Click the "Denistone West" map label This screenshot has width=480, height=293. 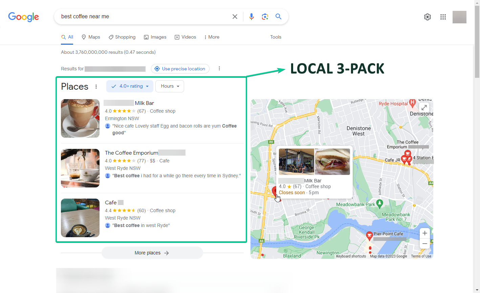[359, 131]
